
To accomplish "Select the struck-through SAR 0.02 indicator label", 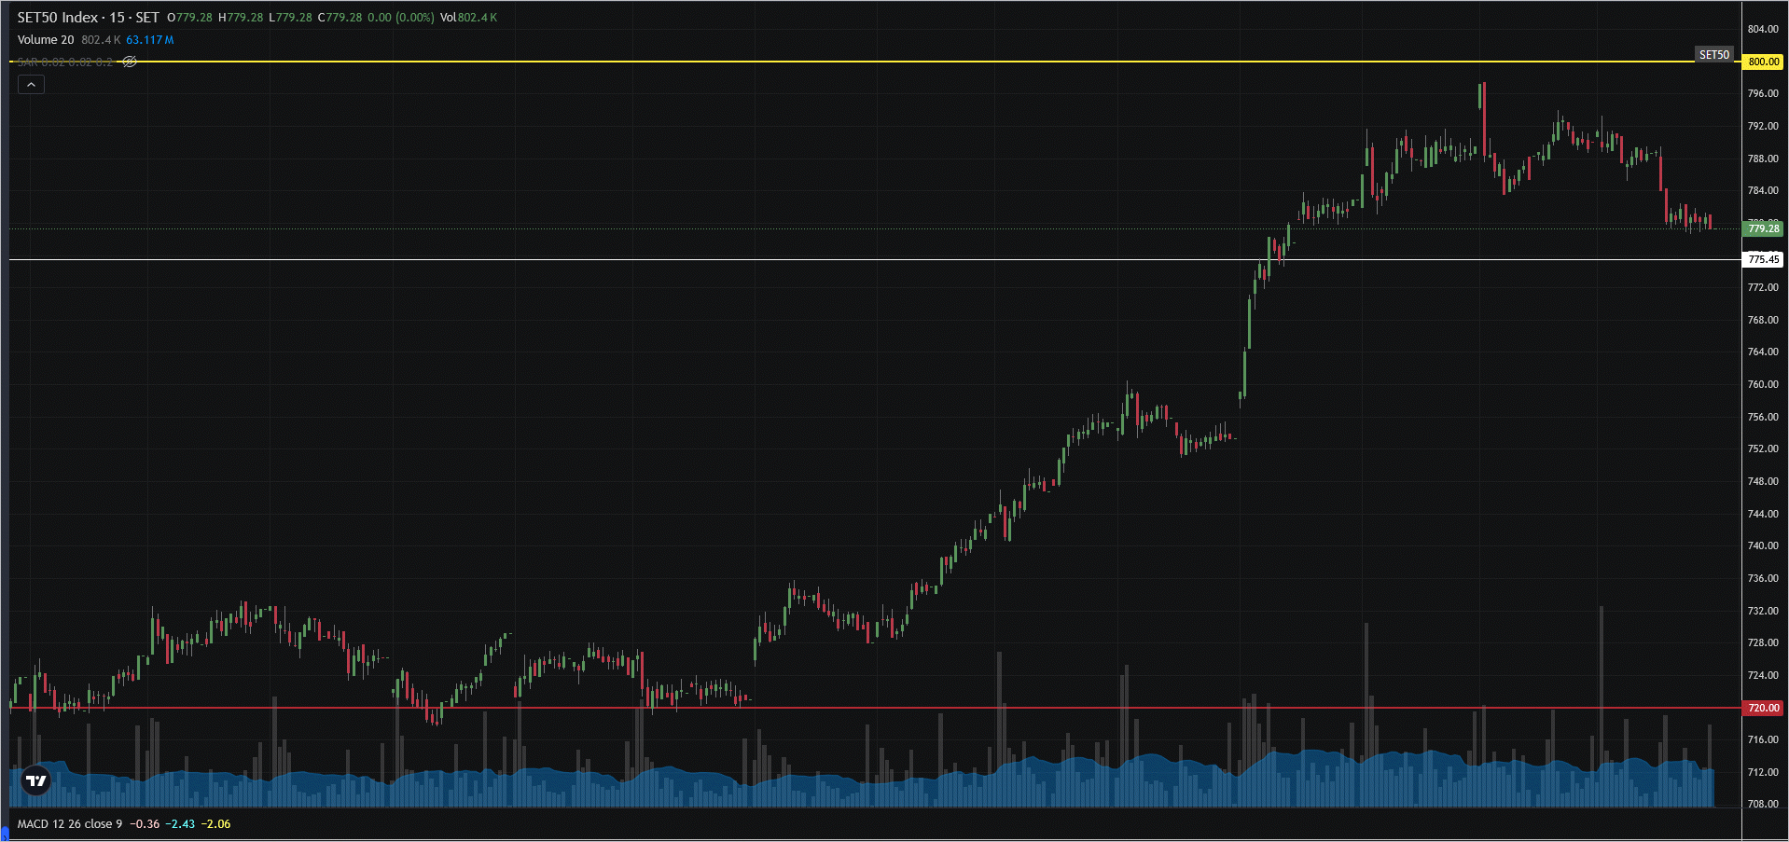I will (65, 62).
